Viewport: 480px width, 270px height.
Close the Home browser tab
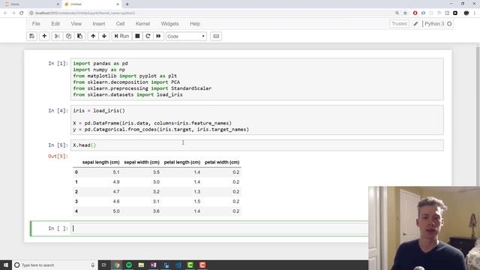58,4
